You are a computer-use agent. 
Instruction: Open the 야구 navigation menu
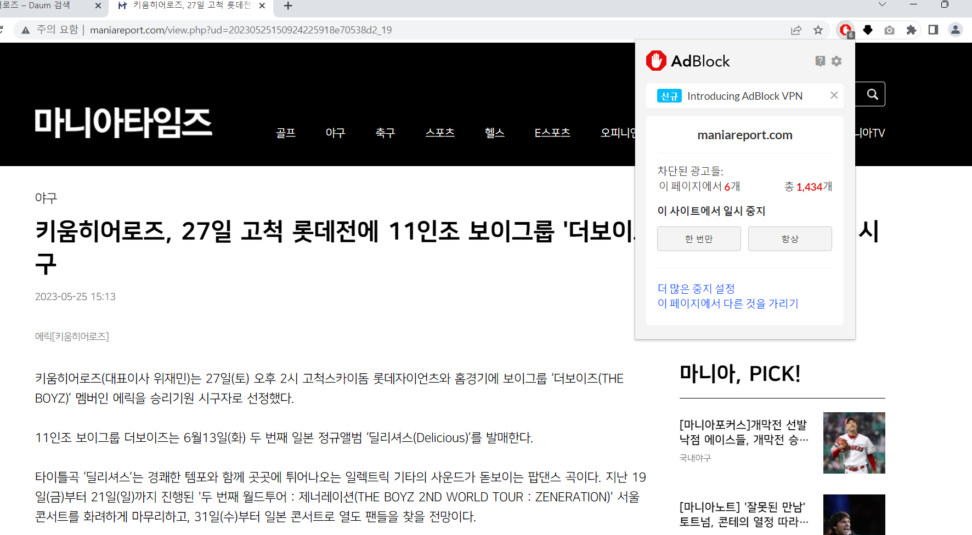[335, 133]
